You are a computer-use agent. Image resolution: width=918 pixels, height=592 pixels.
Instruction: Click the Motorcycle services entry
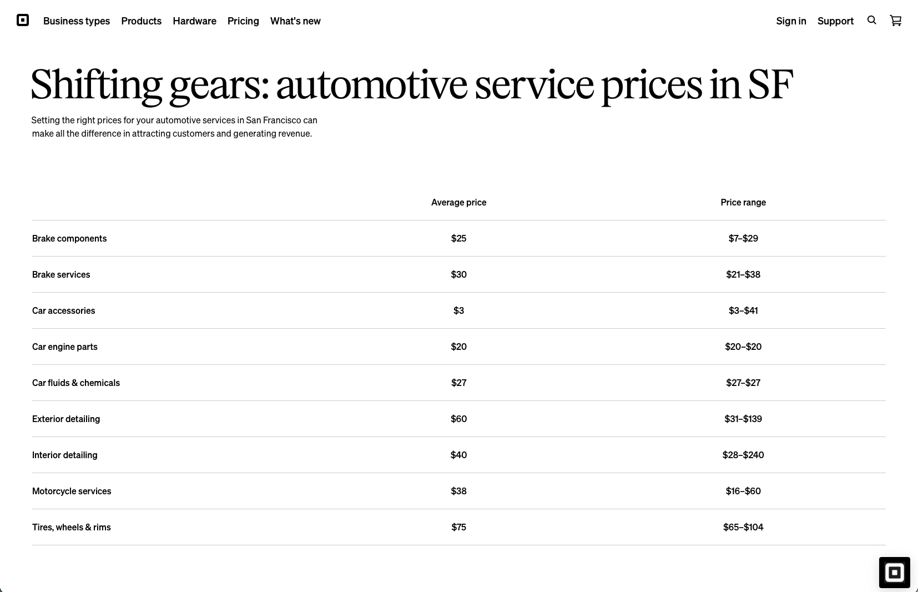click(x=72, y=491)
